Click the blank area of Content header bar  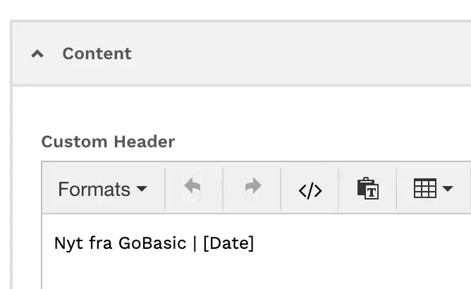point(300,54)
